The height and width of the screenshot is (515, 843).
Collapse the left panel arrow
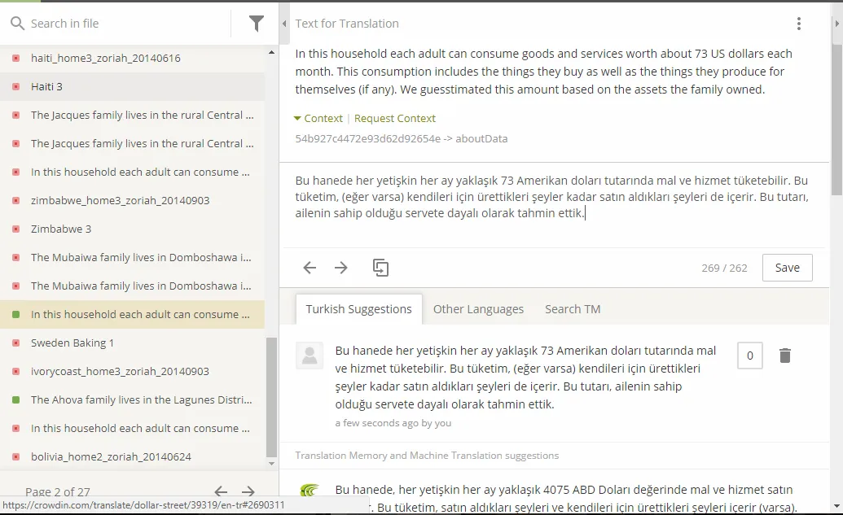click(284, 24)
